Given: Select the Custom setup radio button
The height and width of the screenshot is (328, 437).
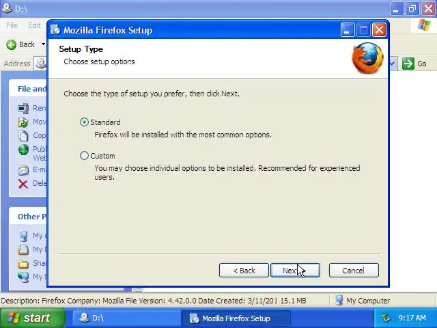Looking at the screenshot, I should pyautogui.click(x=84, y=156).
